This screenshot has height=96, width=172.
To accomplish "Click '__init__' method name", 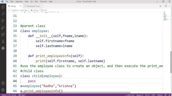I will point(44,36).
